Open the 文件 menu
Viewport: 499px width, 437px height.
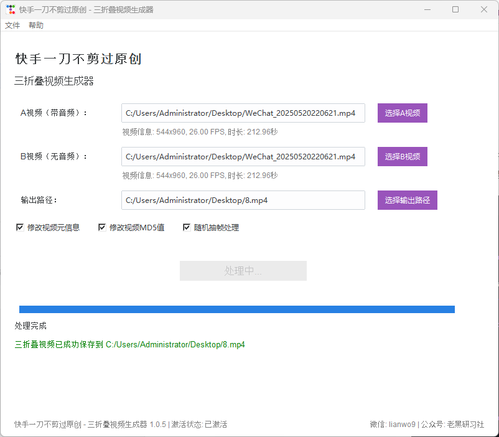pos(12,26)
